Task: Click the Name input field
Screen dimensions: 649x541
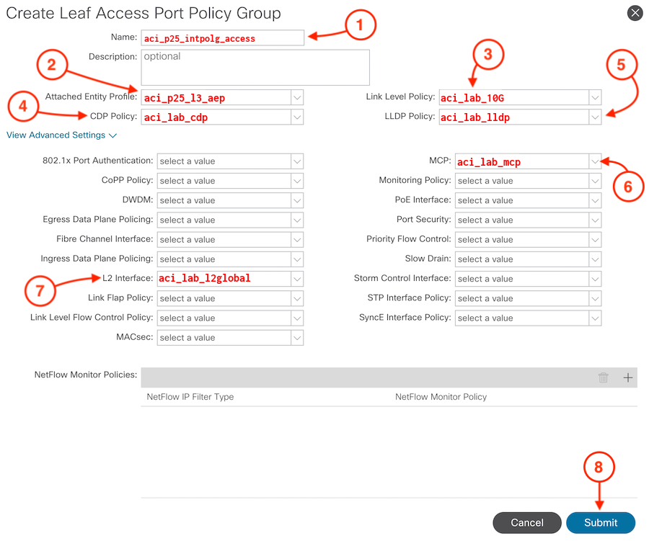Action: click(222, 37)
